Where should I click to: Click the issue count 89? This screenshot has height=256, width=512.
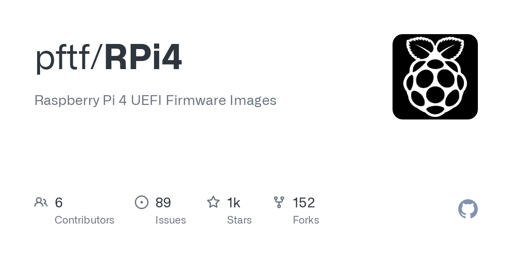tap(163, 203)
